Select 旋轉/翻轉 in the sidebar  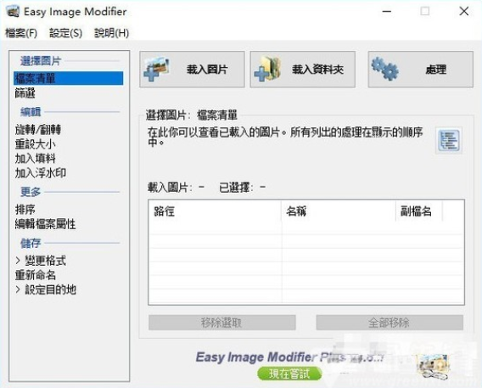tap(38, 130)
